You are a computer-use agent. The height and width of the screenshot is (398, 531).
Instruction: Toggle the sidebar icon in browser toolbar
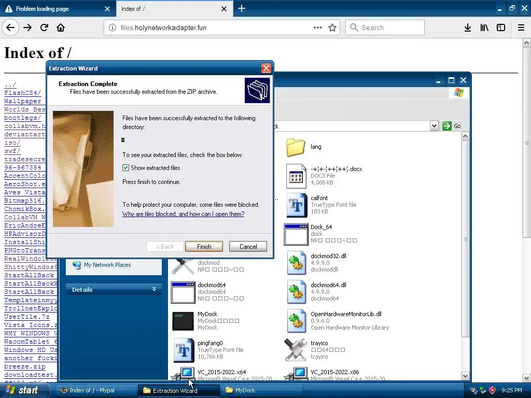[x=501, y=28]
